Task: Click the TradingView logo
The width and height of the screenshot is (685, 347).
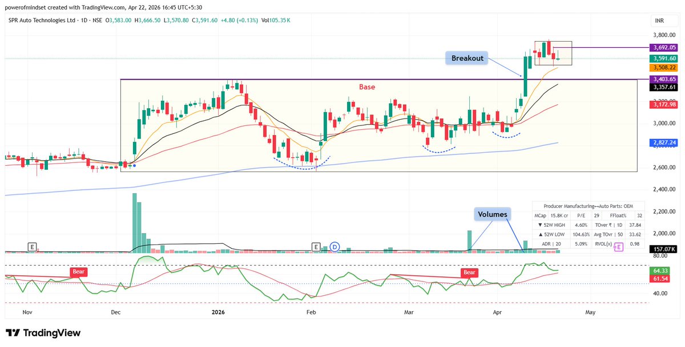Action: (43, 333)
